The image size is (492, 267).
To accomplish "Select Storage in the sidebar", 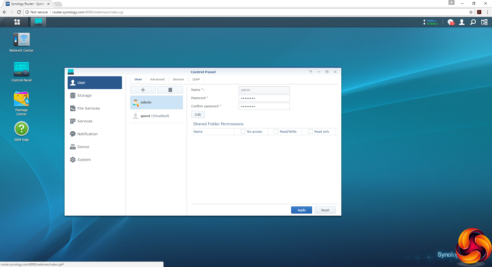I will pos(84,96).
